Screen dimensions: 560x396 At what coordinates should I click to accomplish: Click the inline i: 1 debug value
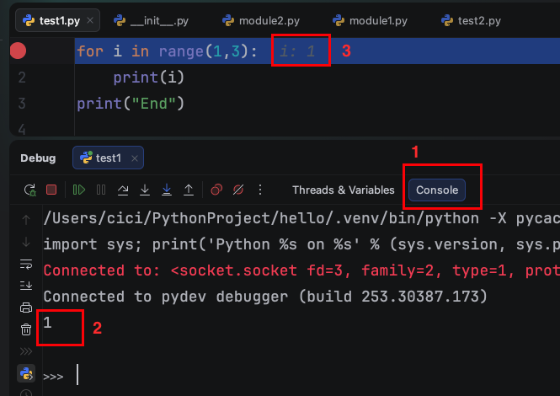click(298, 51)
